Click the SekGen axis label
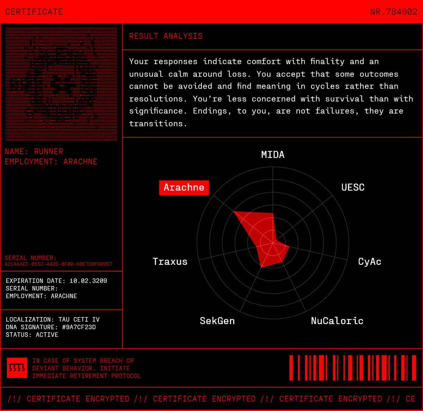 click(217, 321)
